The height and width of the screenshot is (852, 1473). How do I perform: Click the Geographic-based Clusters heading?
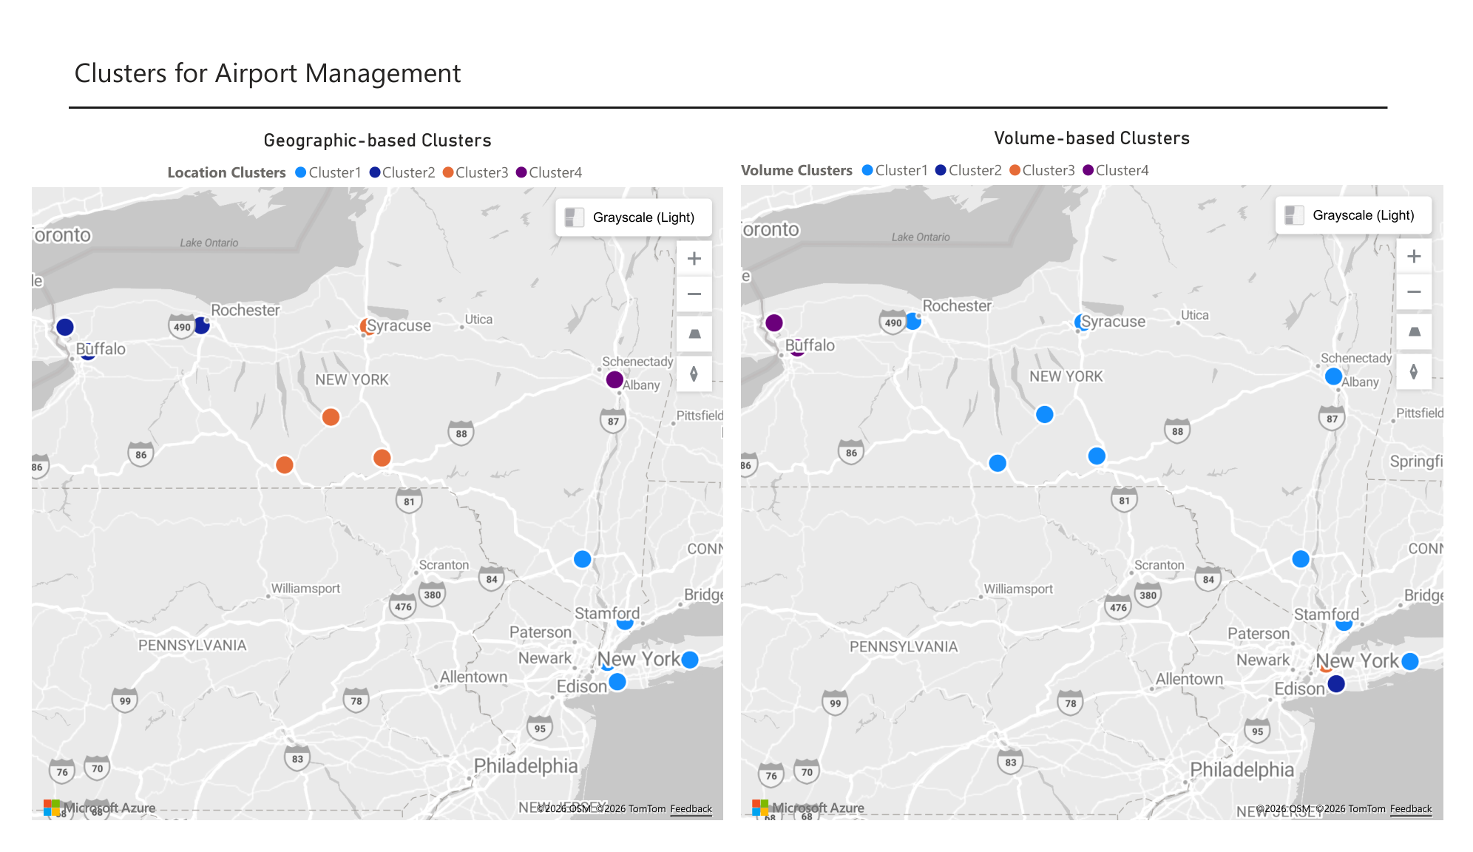pyautogui.click(x=377, y=141)
